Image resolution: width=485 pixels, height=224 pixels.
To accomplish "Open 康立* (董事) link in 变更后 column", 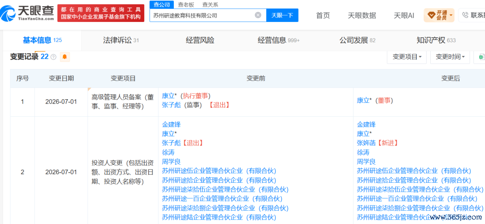I will 364,101.
